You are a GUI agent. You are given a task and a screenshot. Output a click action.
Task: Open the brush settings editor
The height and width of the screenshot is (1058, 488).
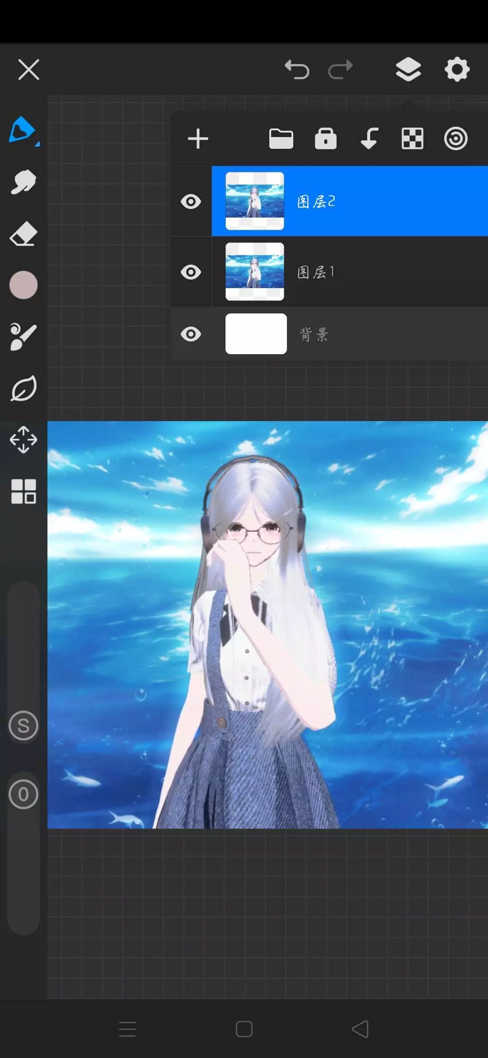coord(23,337)
